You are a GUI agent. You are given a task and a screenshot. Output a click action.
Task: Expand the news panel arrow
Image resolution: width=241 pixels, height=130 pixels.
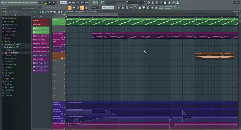[x=178, y=7]
